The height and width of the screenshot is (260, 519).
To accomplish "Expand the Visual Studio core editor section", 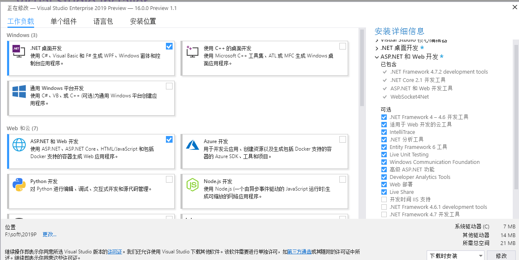I will (x=377, y=40).
